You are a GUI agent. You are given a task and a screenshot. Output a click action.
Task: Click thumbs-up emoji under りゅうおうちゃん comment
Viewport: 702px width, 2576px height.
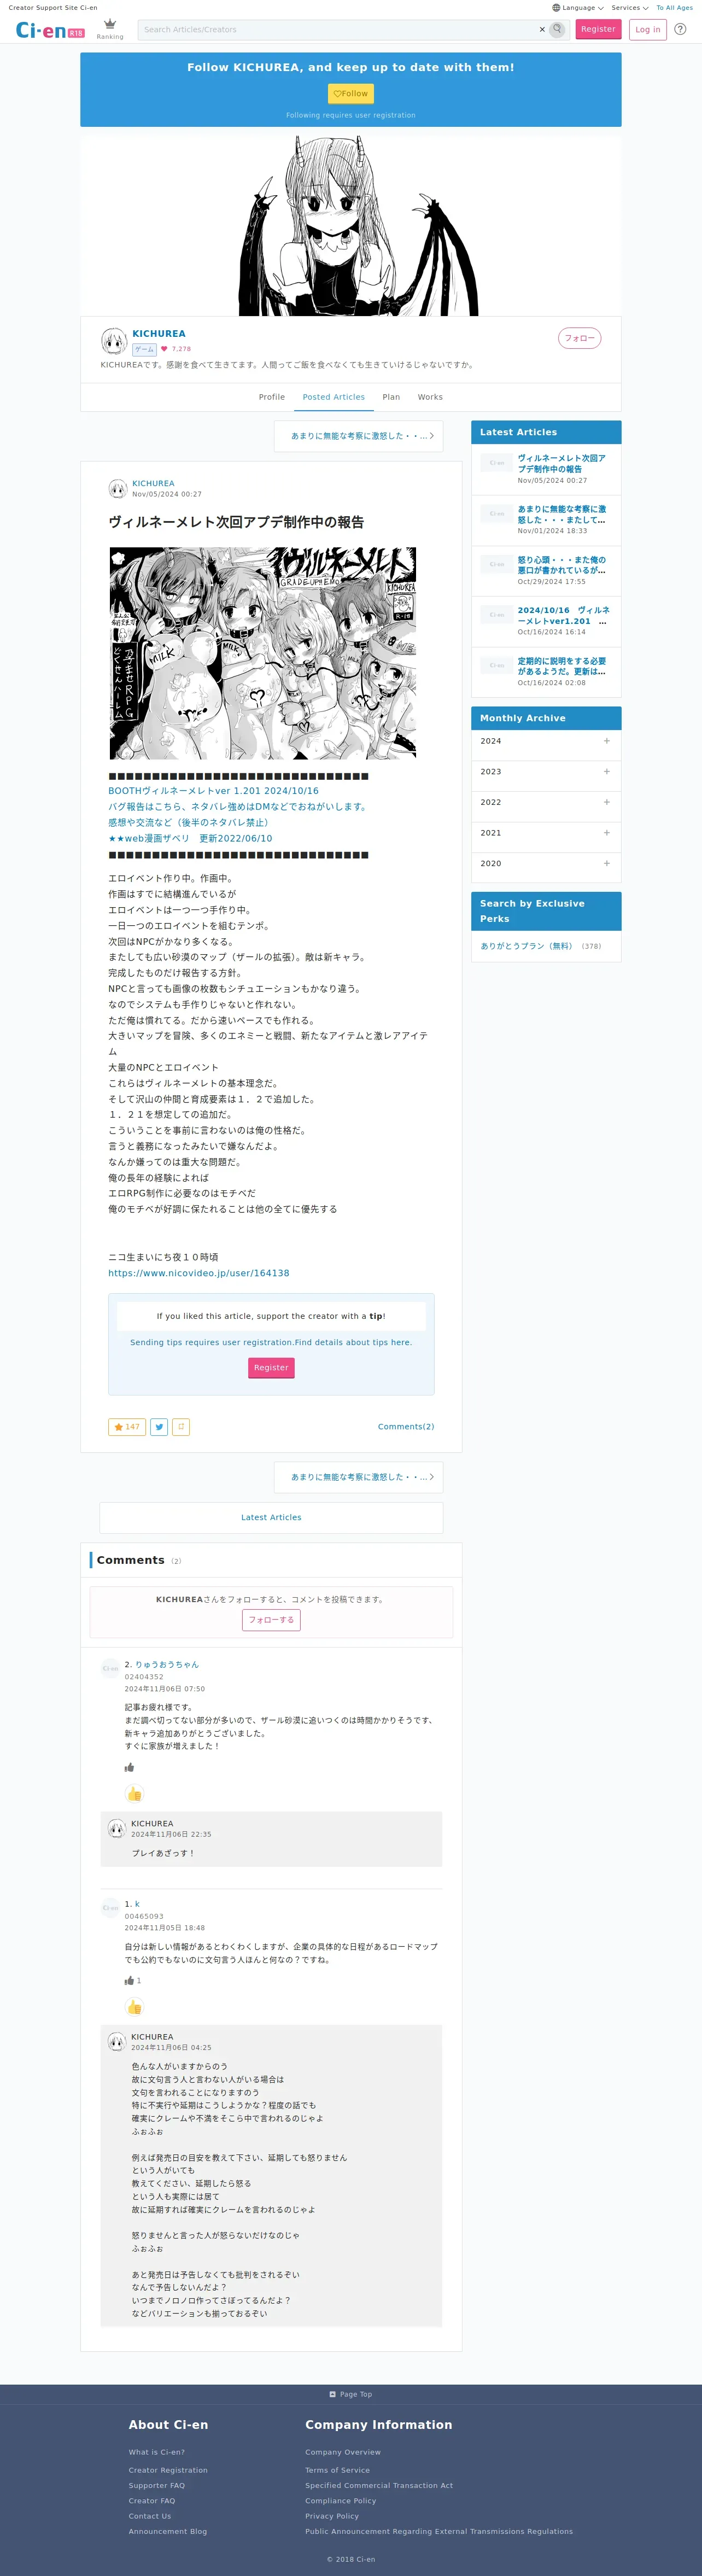(134, 1794)
